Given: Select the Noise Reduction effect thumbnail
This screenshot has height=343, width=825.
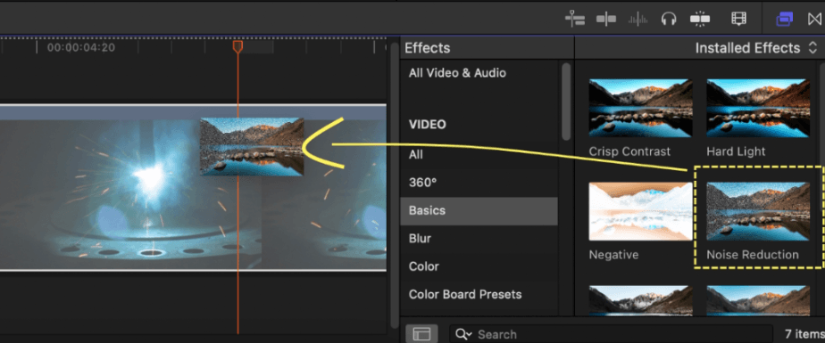Looking at the screenshot, I should pos(758,211).
